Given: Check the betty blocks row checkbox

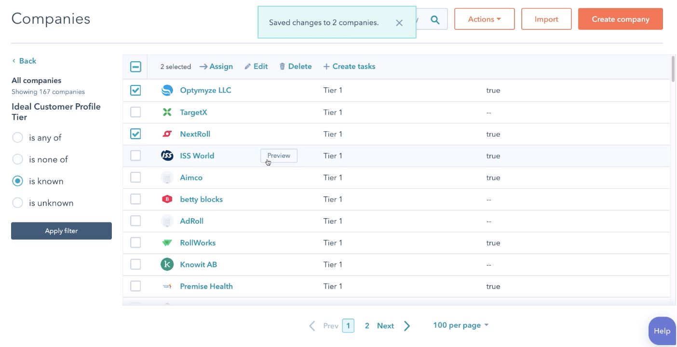Looking at the screenshot, I should (x=135, y=199).
